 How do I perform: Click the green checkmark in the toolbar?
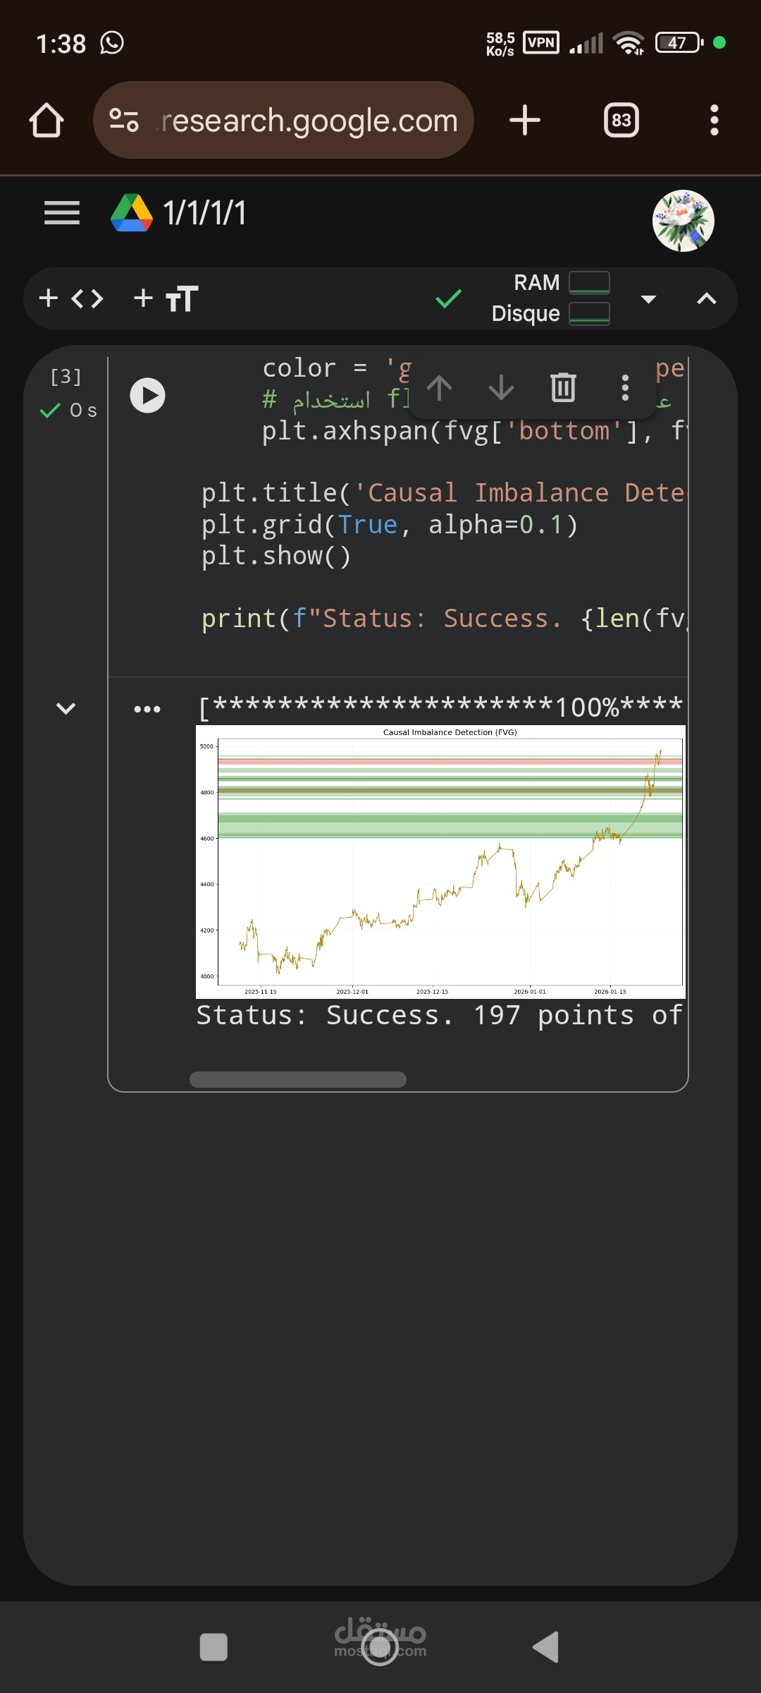coord(449,298)
